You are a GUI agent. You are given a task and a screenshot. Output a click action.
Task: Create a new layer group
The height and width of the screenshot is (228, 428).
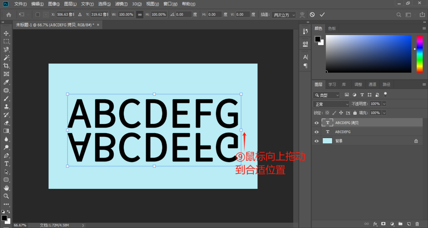pyautogui.click(x=400, y=224)
